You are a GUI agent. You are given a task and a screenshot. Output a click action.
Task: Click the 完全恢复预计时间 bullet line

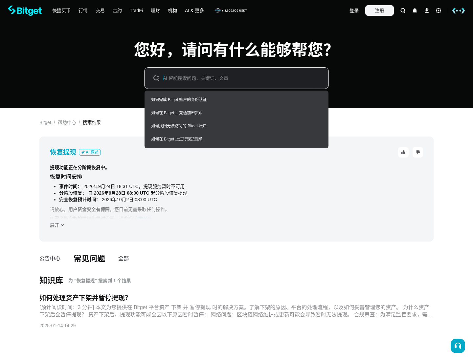point(108,200)
